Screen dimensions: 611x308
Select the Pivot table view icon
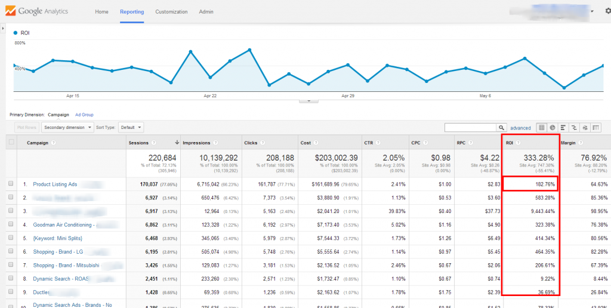(x=596, y=128)
